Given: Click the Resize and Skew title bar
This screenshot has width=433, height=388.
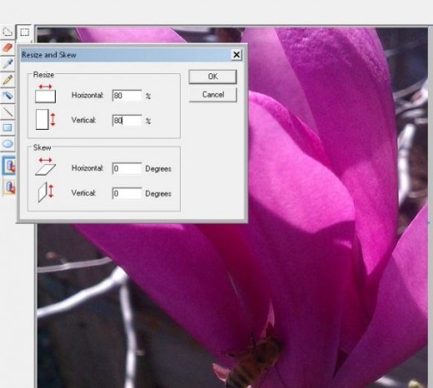Looking at the screenshot, I should point(125,55).
